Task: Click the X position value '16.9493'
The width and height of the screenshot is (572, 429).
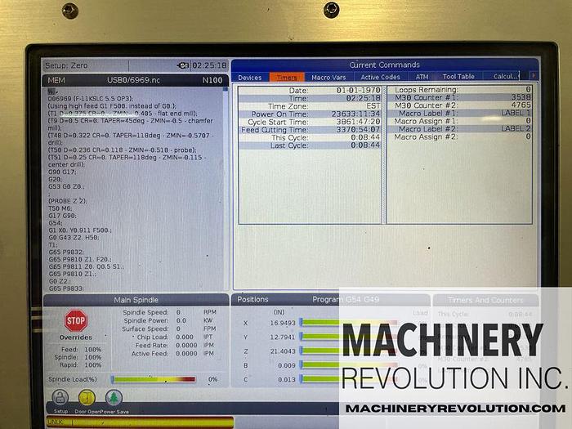Action: coord(283,323)
